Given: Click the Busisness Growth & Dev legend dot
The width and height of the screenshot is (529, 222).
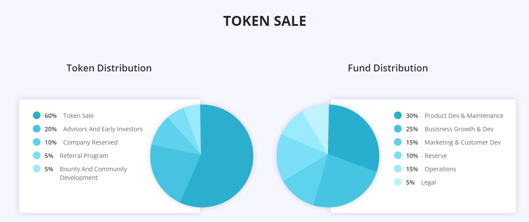Looking at the screenshot, I should [398, 129].
